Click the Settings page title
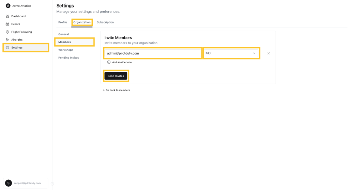The width and height of the screenshot is (349, 190). pyautogui.click(x=65, y=5)
